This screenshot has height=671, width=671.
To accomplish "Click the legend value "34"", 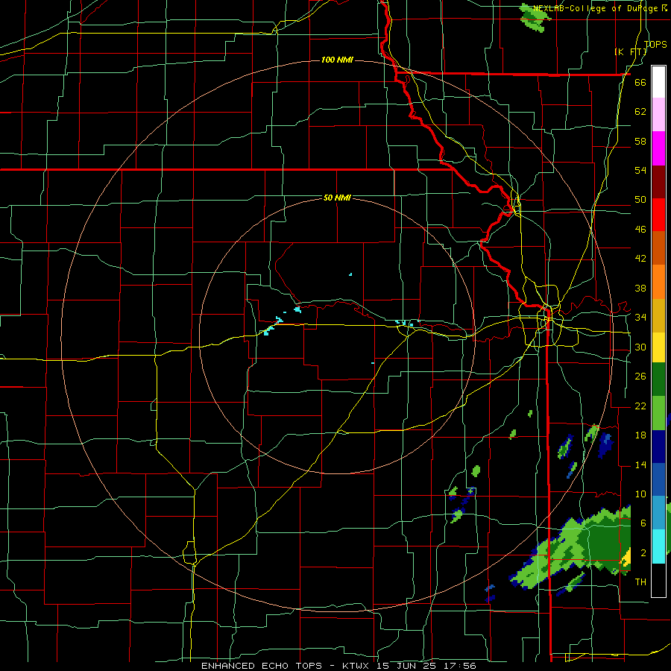I will [x=640, y=318].
